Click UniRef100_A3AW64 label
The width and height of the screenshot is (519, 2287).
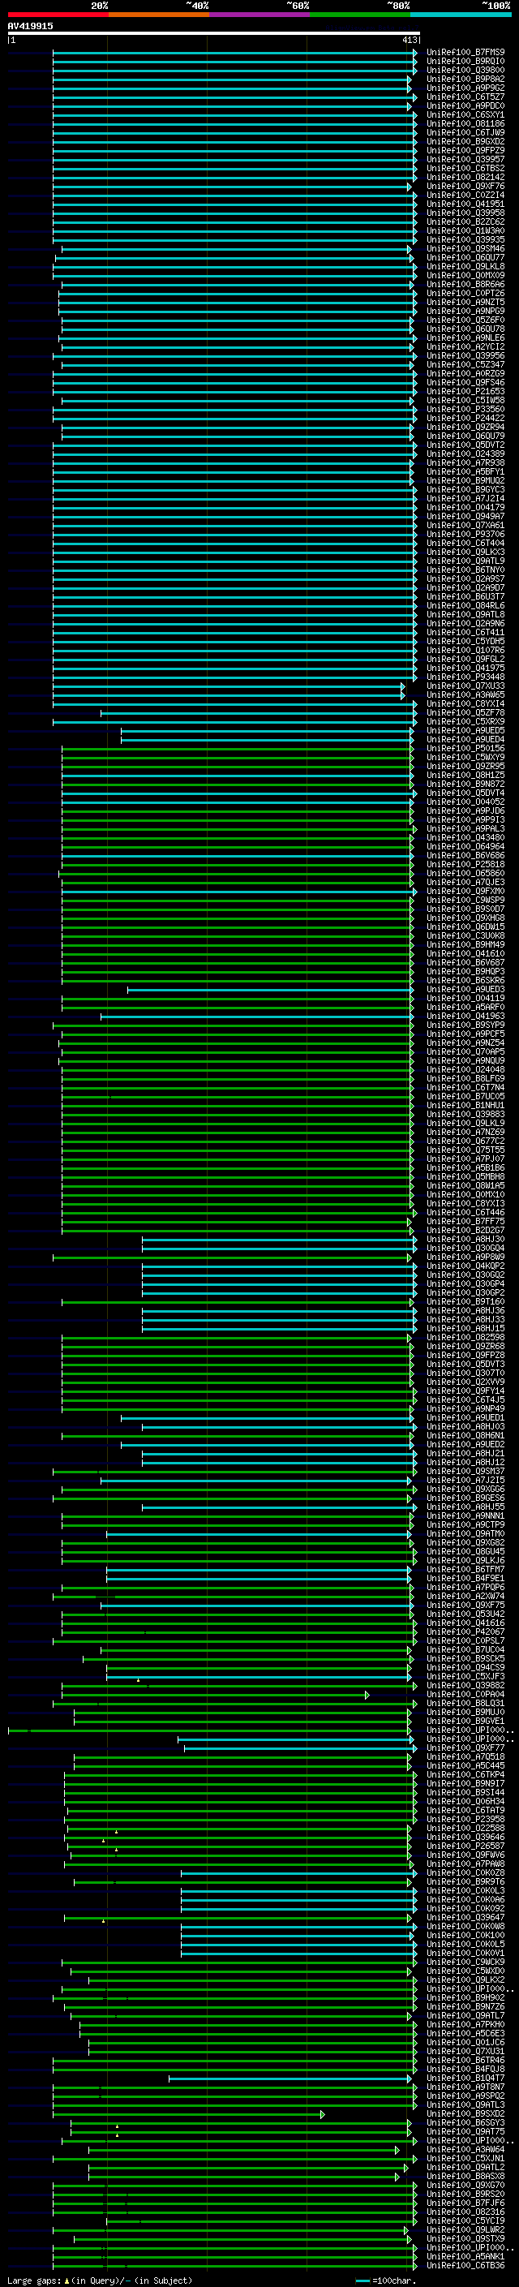click(465, 2149)
